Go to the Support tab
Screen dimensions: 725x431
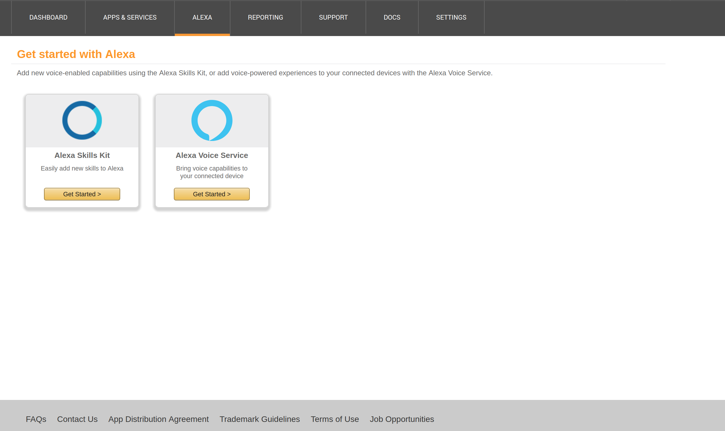(333, 18)
